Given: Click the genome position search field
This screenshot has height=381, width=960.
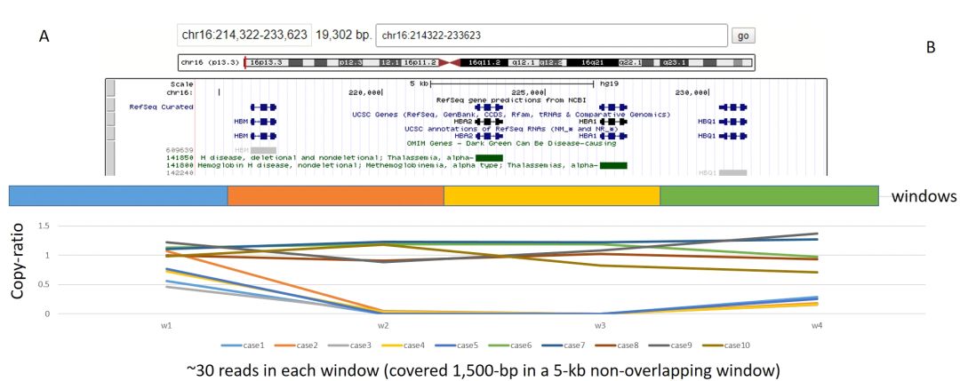Looking at the screenshot, I should 551,36.
